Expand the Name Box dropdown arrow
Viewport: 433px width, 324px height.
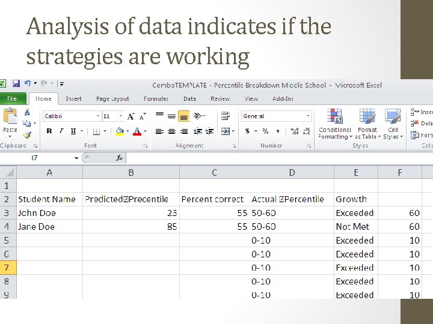click(76, 158)
